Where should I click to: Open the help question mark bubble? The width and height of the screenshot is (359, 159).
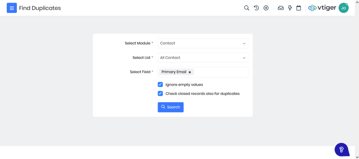(x=342, y=150)
